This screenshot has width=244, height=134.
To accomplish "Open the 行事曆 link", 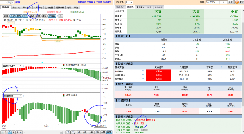I will (x=99, y=2).
